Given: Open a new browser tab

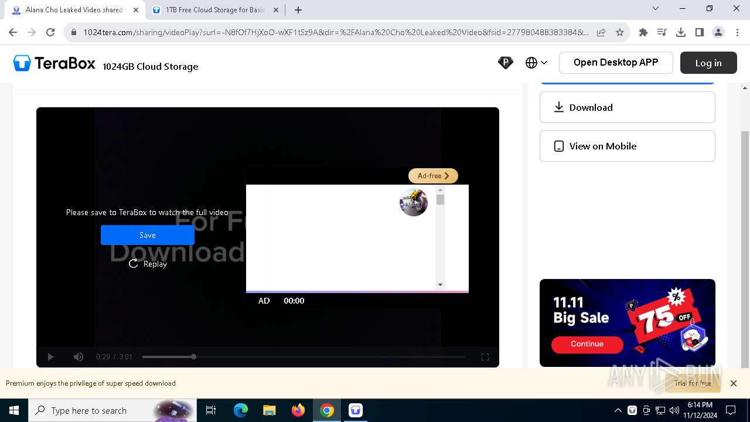Looking at the screenshot, I should point(298,10).
